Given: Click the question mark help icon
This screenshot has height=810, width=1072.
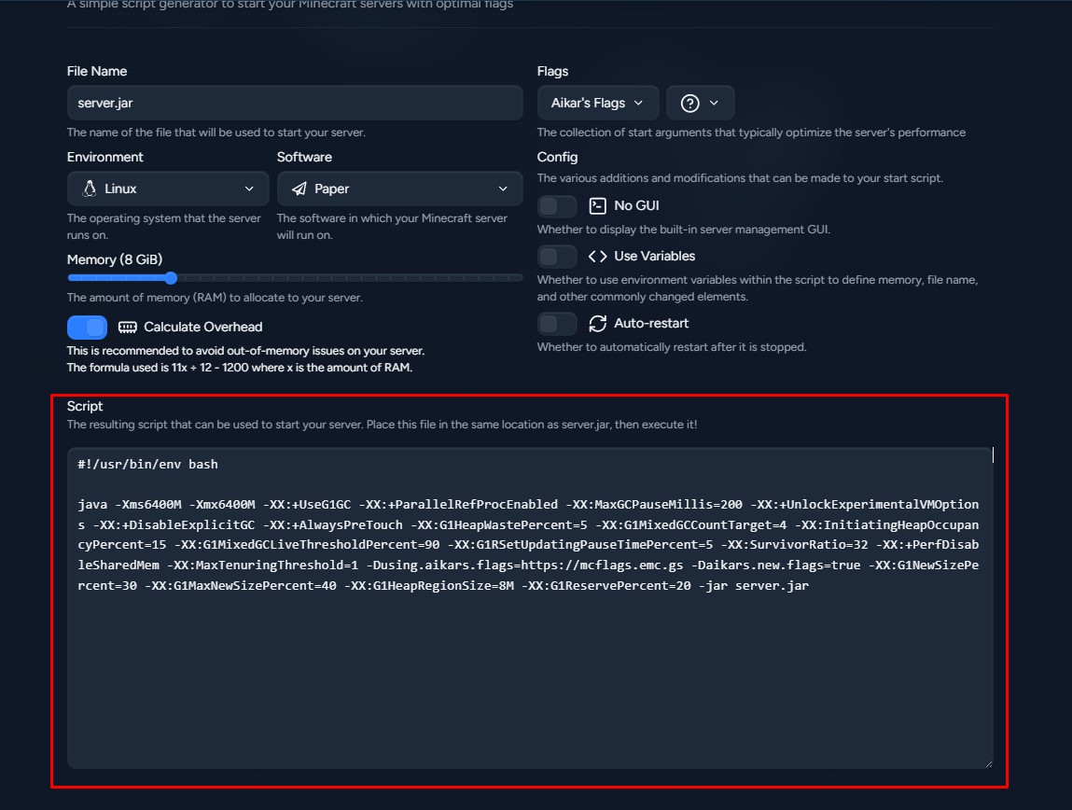Looking at the screenshot, I should click(x=689, y=103).
